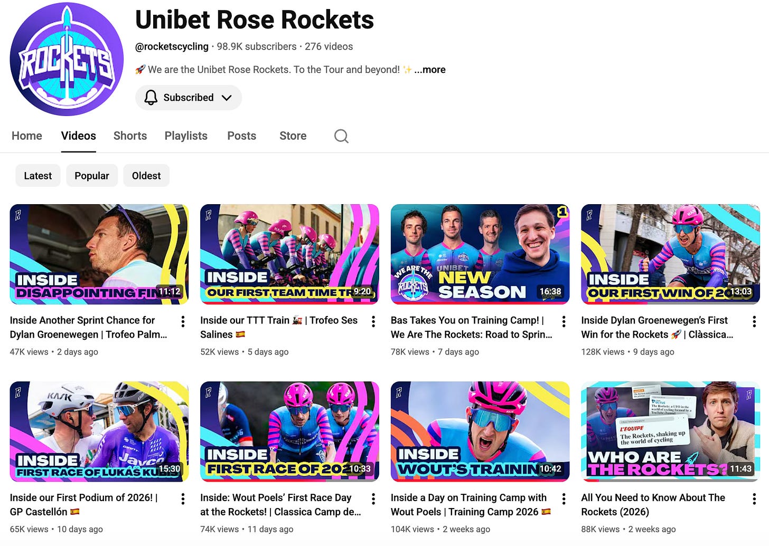Play the Inside Our First Win thumbnail
The image size is (769, 546).
[670, 254]
